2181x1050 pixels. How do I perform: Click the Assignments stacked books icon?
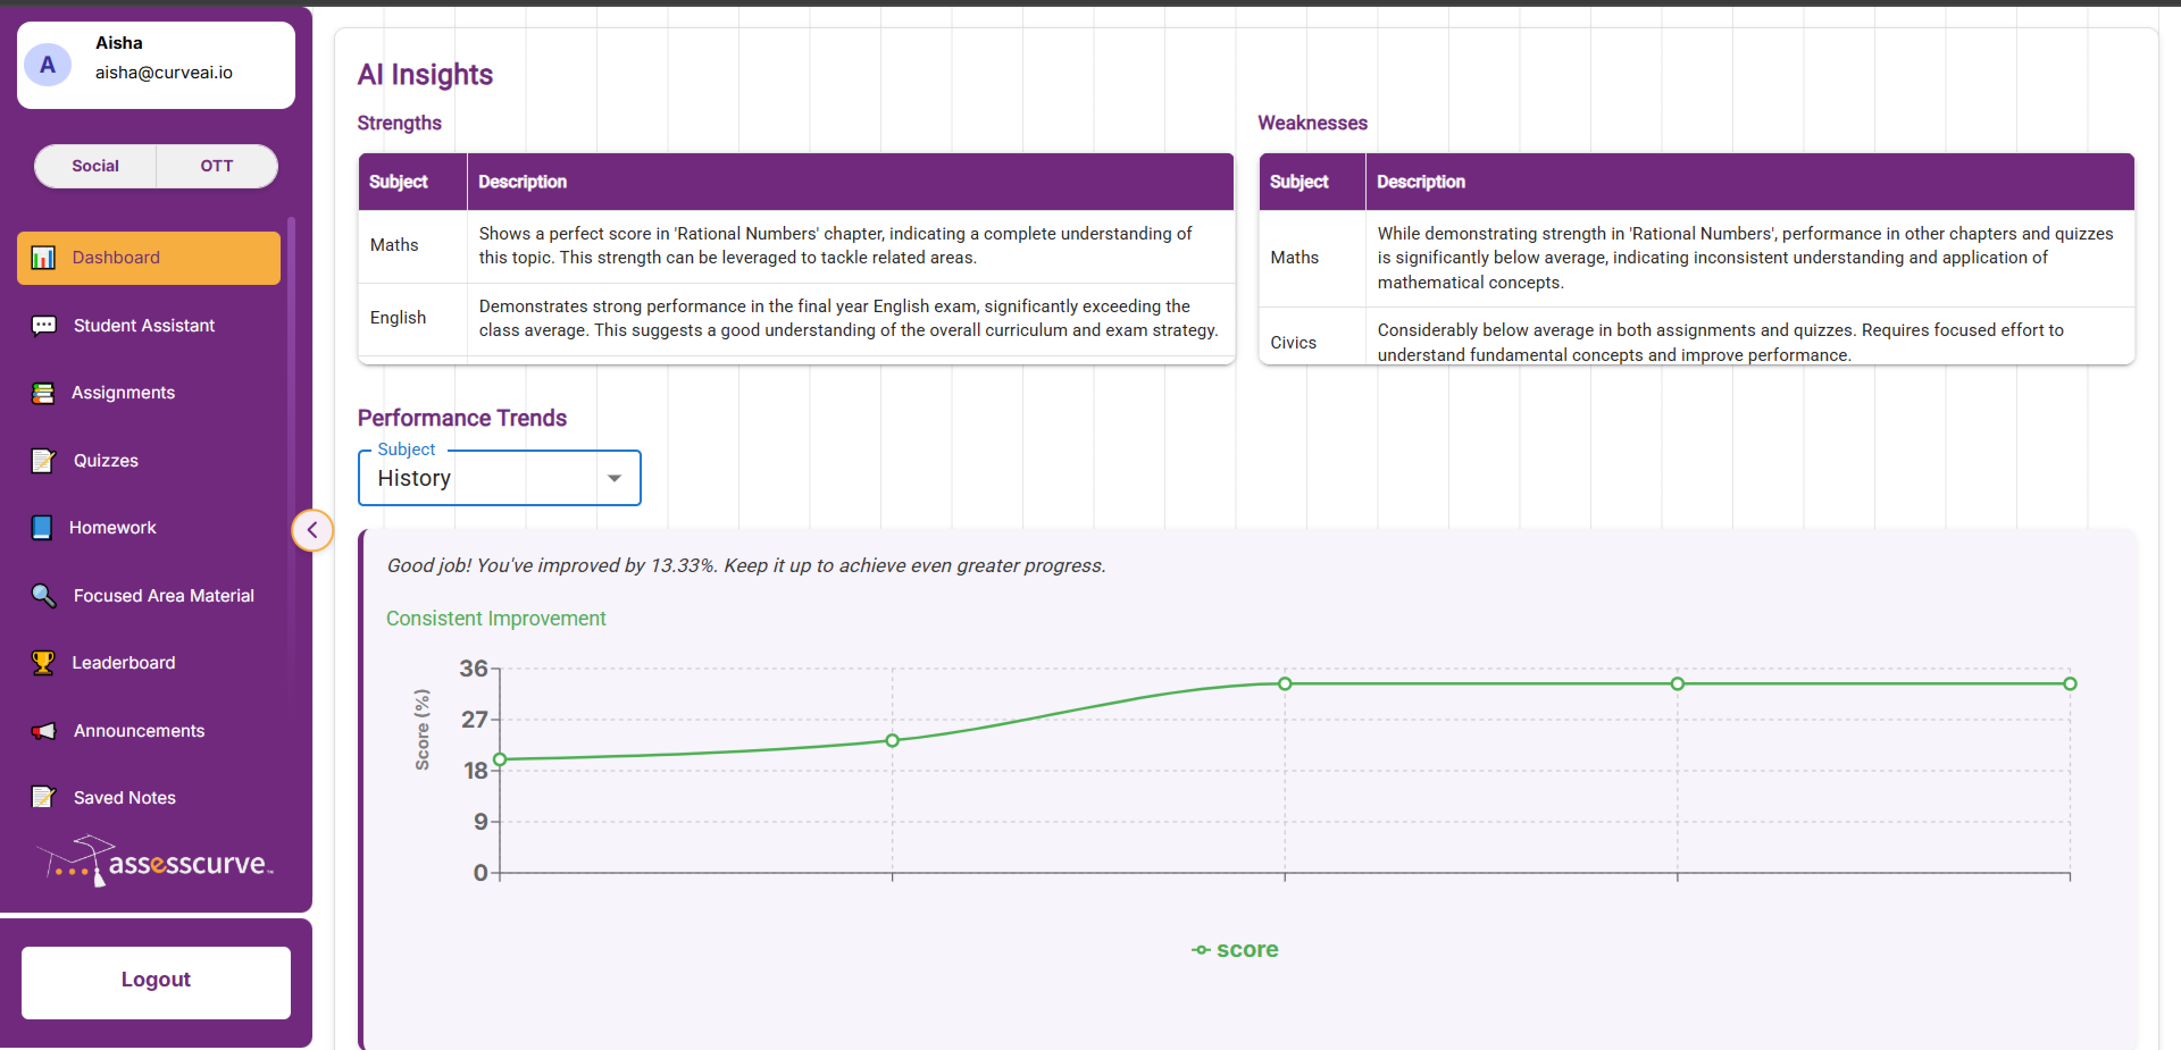point(43,393)
